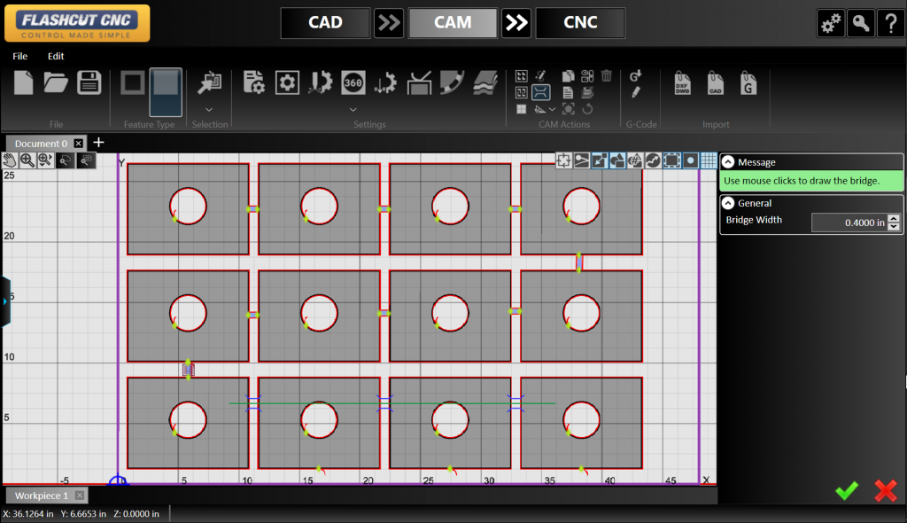Image resolution: width=907 pixels, height=523 pixels.
Task: Switch to CNC mode
Action: tap(580, 22)
